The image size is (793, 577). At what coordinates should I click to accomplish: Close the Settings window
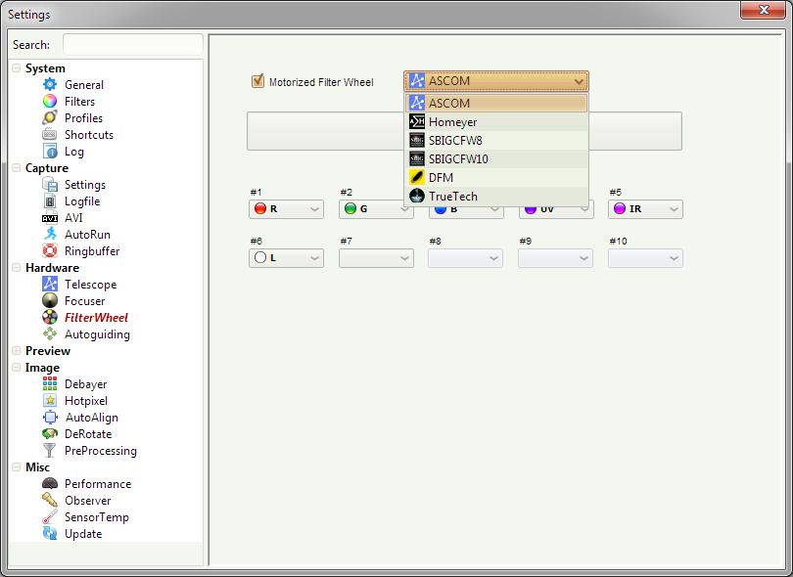tap(764, 10)
